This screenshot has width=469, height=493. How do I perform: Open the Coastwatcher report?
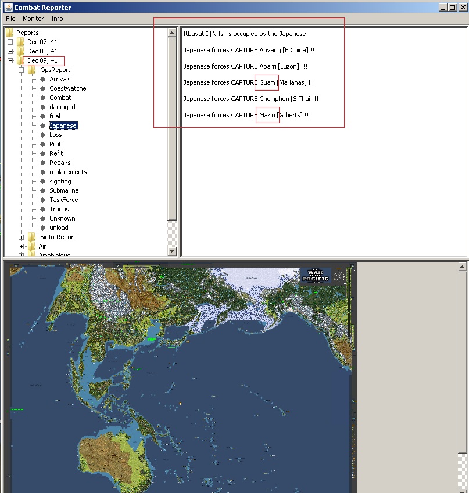tap(69, 88)
